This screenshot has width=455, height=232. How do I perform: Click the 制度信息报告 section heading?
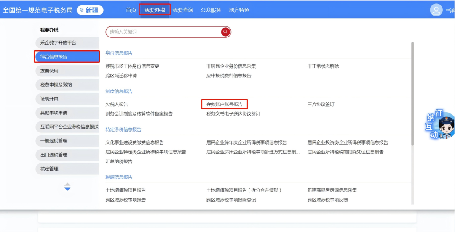tap(119, 91)
